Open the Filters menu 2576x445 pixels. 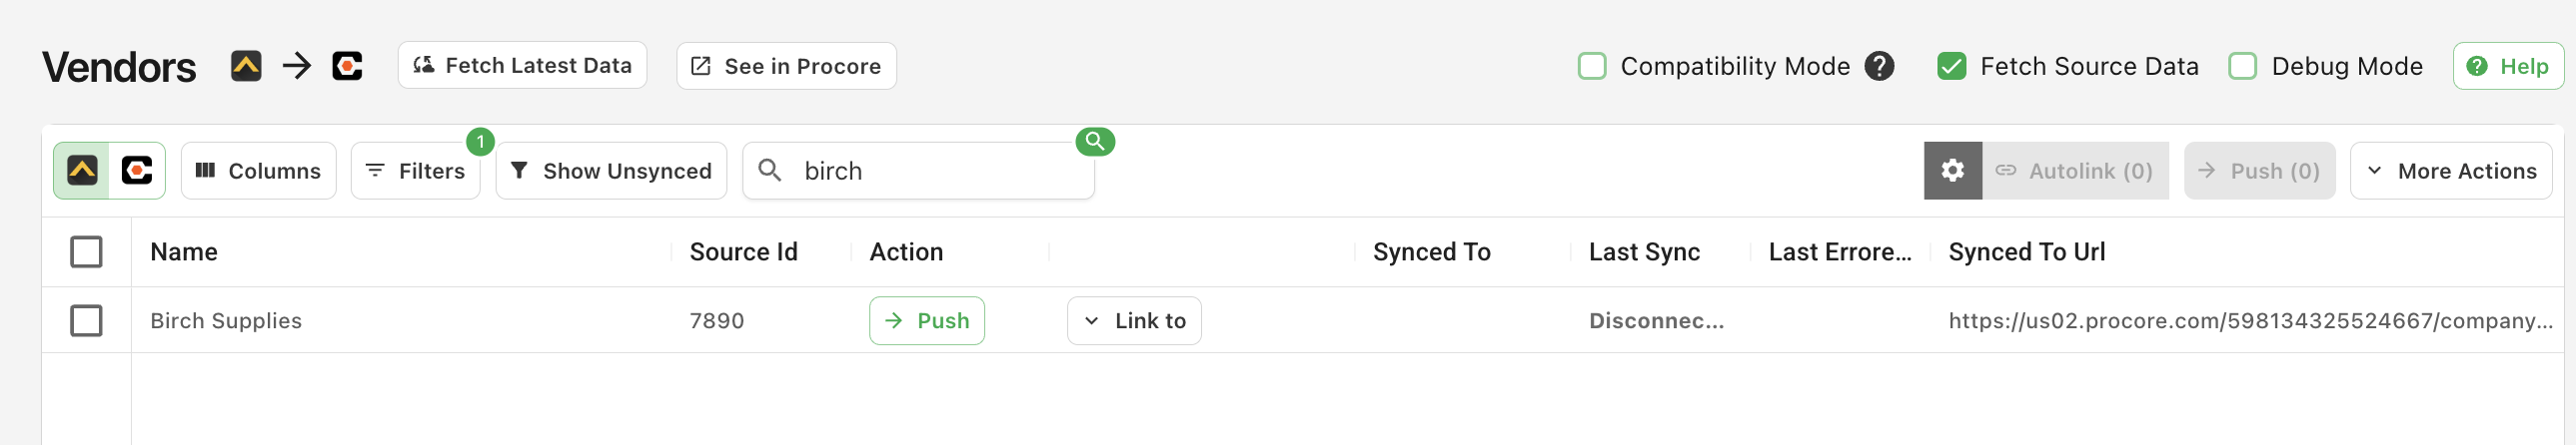(x=415, y=171)
